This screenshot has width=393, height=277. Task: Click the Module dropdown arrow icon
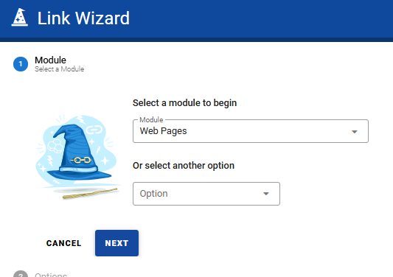click(354, 131)
